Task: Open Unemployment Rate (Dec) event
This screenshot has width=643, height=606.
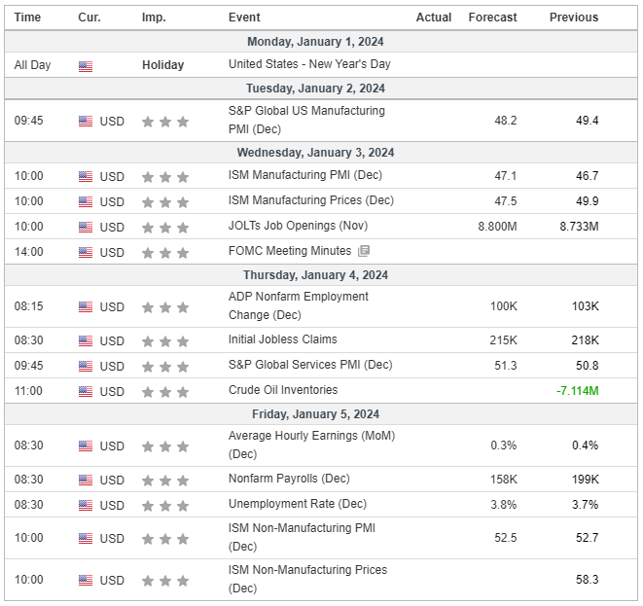Action: pos(298,504)
